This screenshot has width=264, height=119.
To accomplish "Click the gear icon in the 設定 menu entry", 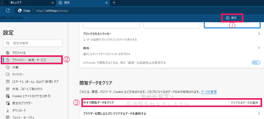I will coord(228,18).
